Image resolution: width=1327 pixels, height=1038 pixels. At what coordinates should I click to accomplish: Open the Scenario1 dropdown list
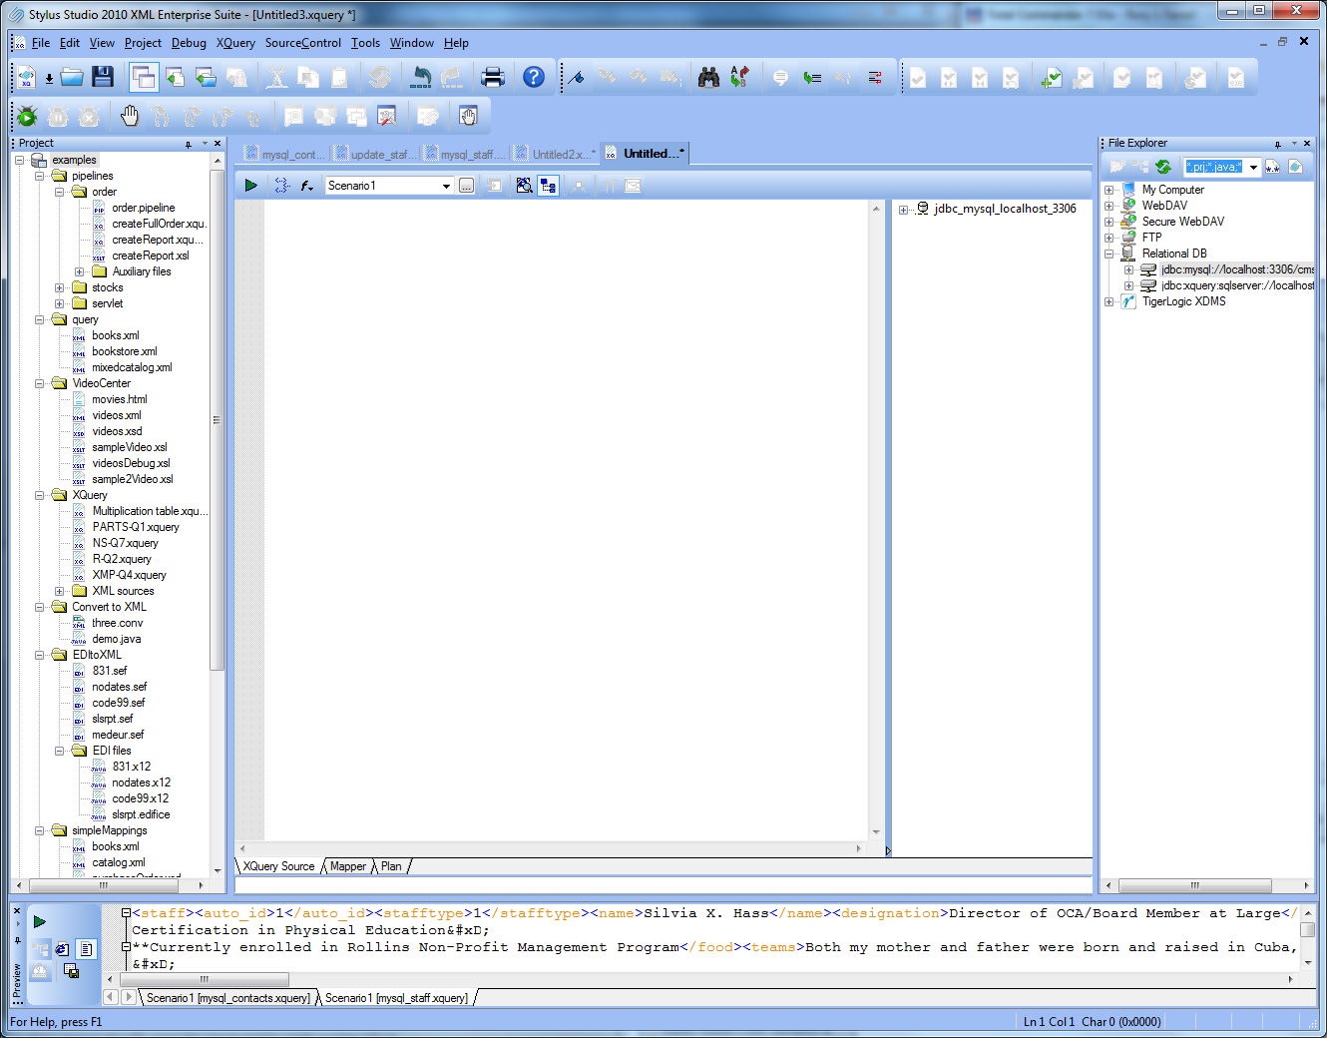click(x=446, y=186)
